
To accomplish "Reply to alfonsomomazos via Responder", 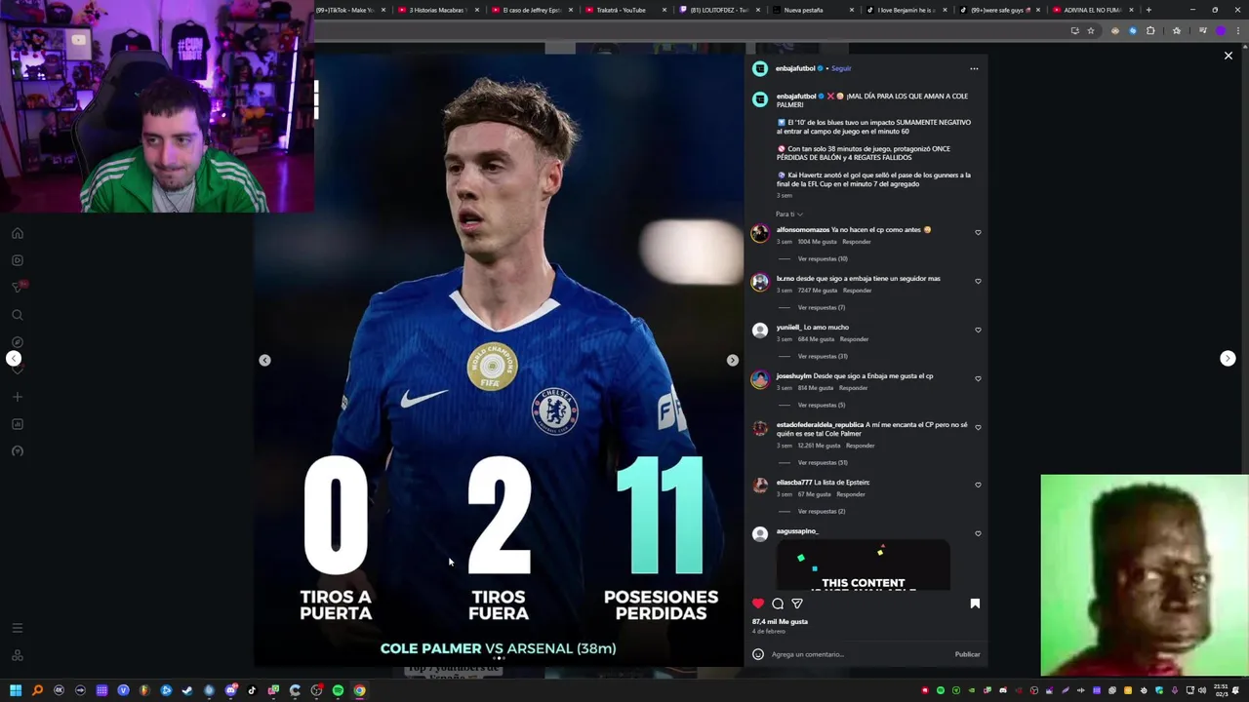I will click(x=857, y=242).
